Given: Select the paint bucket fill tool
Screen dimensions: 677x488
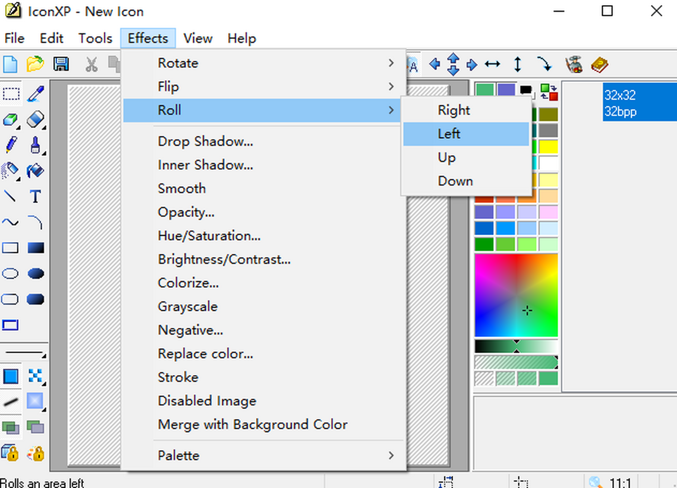Looking at the screenshot, I should pos(36,170).
